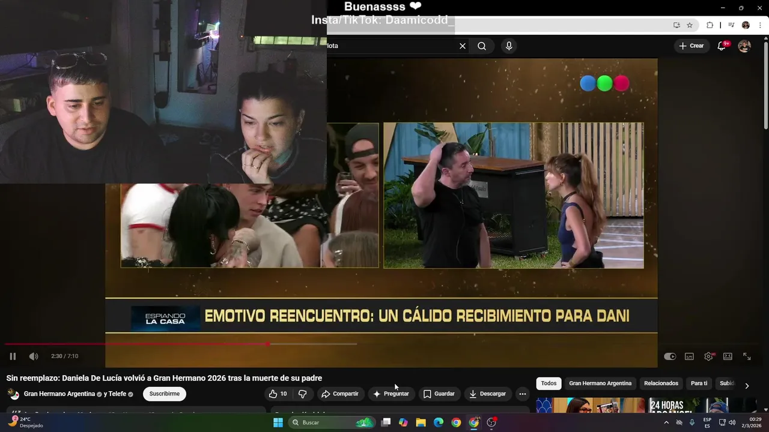Click the Descargar button
This screenshot has height=432, width=769.
[487, 394]
